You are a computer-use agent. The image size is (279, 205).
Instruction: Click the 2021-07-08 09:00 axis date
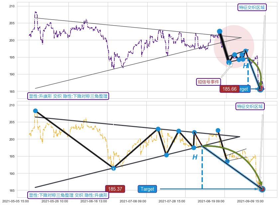(x=133, y=201)
